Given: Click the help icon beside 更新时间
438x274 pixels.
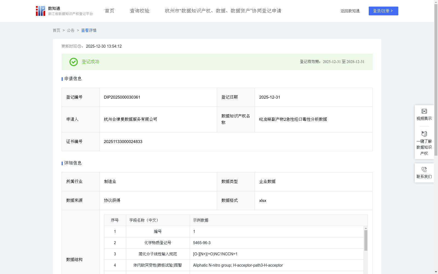Looking at the screenshot, I should [79, 47].
